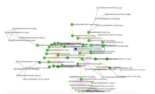Viewport: 155px width, 94px height.
Task: Click the Ma Huateng node circle
Action: coord(70,77)
